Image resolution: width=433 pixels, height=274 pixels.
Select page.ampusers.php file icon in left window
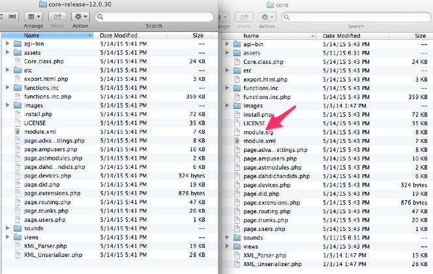[x=18, y=149]
